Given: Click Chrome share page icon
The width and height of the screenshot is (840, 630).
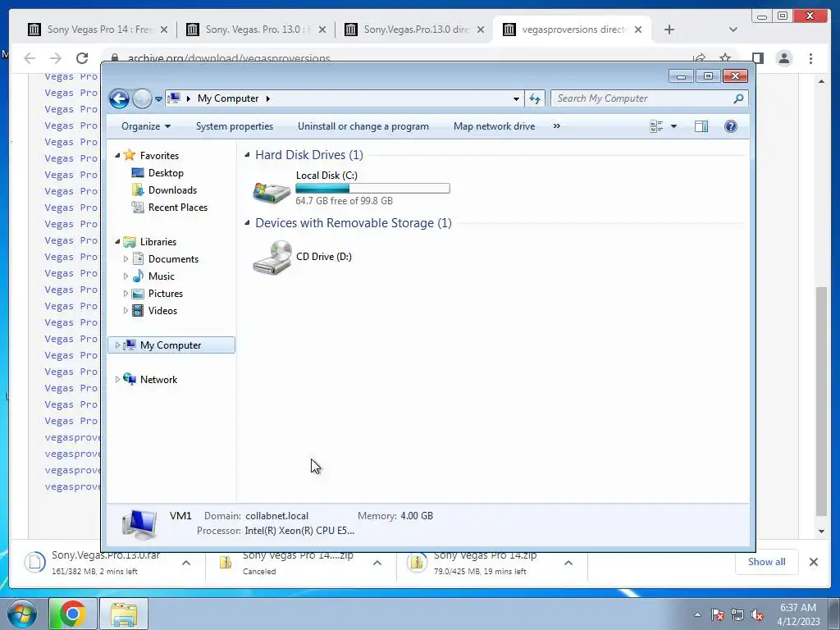Looking at the screenshot, I should [x=699, y=58].
